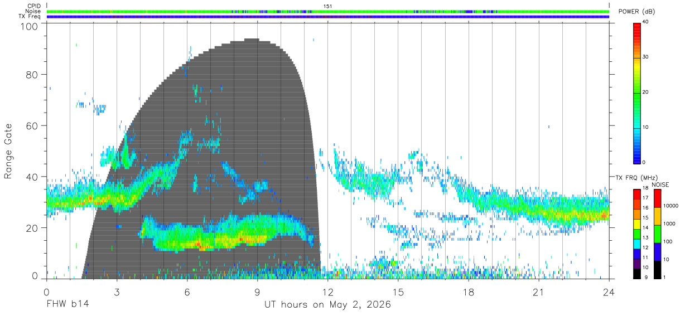Select the "18" hour label on the UT axis
The height and width of the screenshot is (316, 685).
click(x=468, y=292)
